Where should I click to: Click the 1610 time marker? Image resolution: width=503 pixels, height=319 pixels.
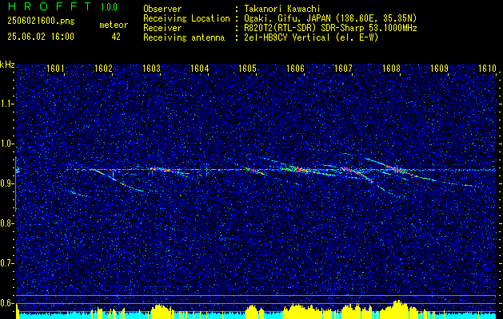[487, 68]
